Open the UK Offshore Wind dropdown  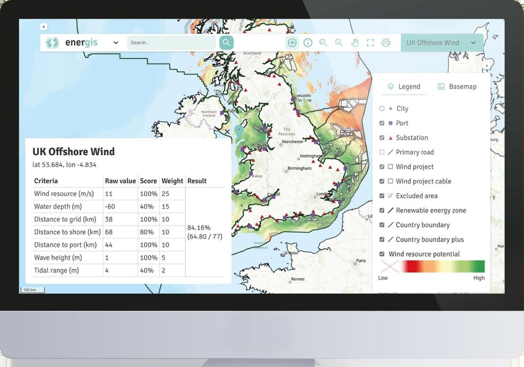441,43
